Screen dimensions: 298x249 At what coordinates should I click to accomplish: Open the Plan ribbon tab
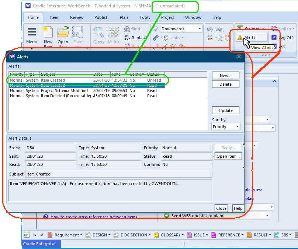[124, 17]
